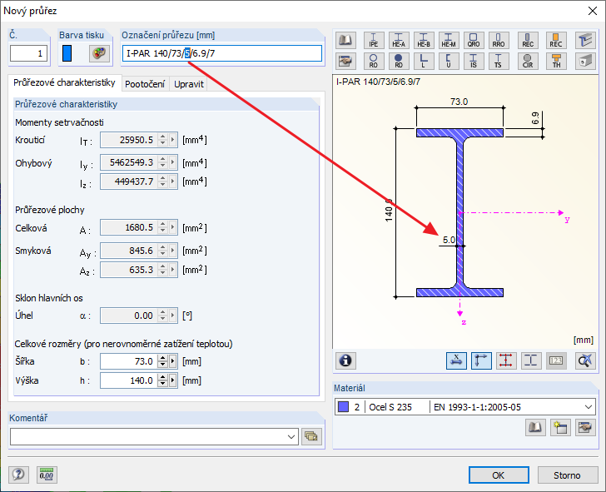Toggle the 123 numbering display button
Image resolution: width=606 pixels, height=492 pixels.
[556, 360]
